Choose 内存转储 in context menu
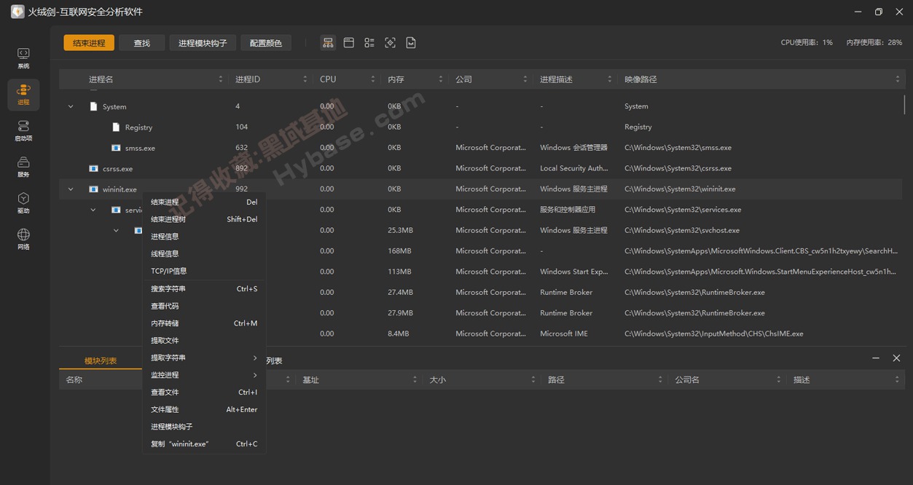Screen dimensions: 913x485 [204, 323]
